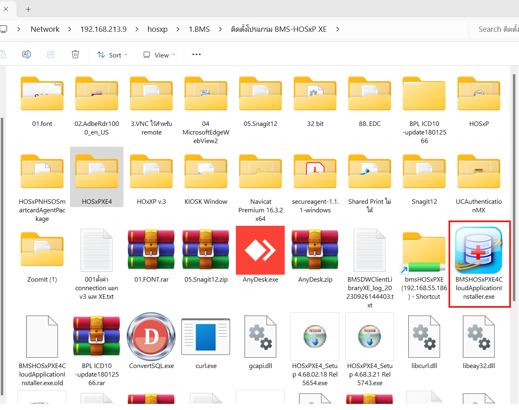
Task: Go to 1.BMS breadcrumb segment
Action: click(x=199, y=29)
